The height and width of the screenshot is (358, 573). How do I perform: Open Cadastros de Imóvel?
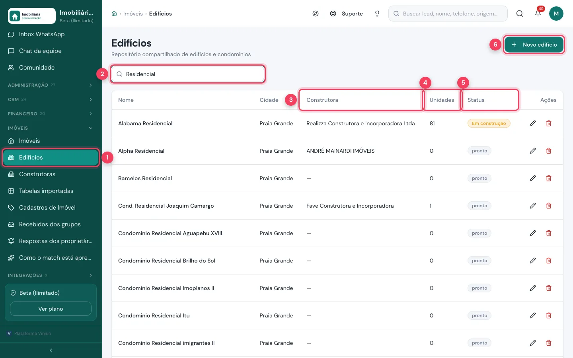51,208
